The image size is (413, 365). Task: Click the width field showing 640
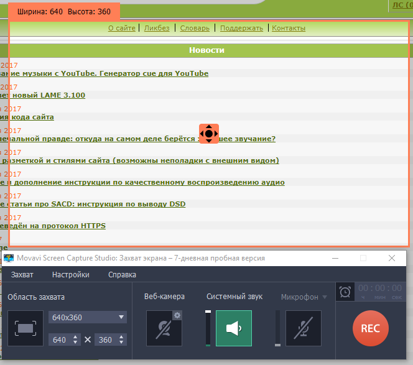click(x=60, y=340)
